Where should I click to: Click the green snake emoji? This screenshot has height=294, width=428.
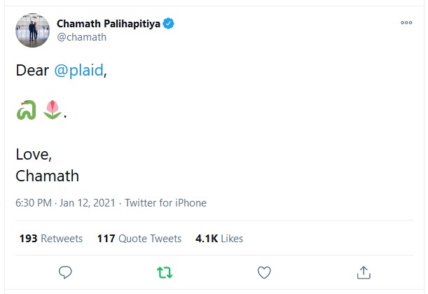point(26,111)
